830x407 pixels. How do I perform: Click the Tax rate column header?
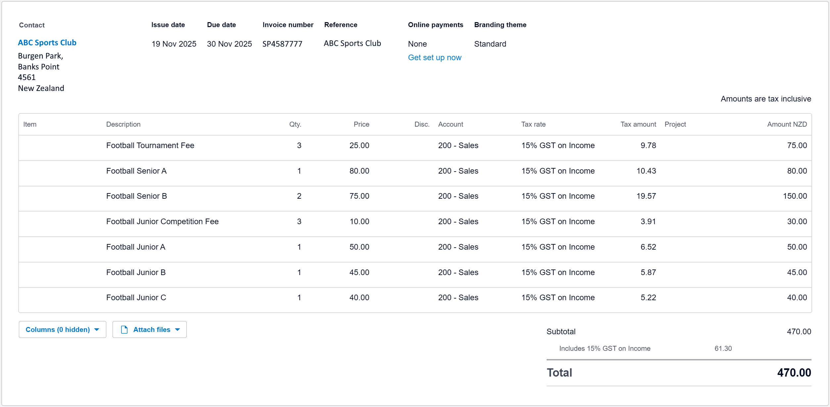click(x=533, y=124)
